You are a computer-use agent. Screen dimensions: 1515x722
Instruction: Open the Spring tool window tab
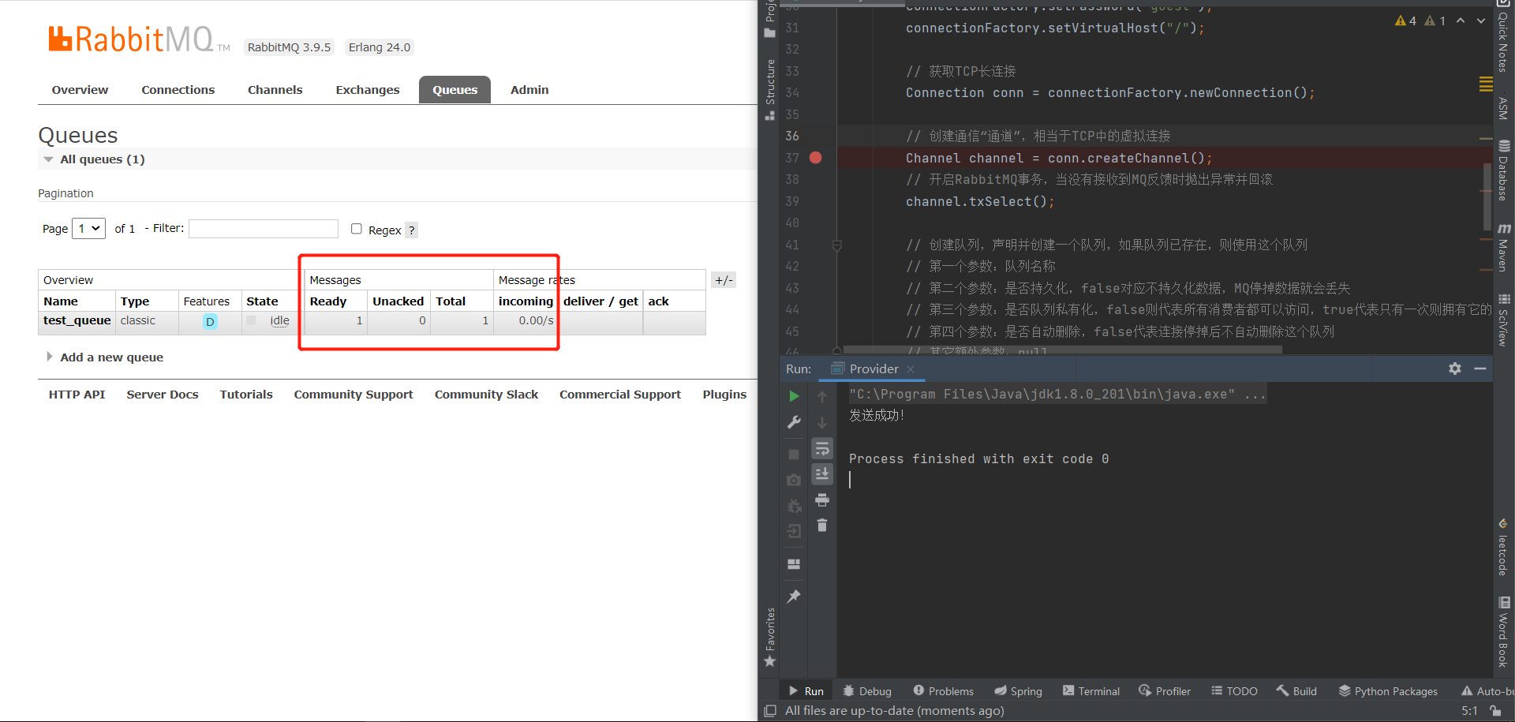pos(1018,691)
